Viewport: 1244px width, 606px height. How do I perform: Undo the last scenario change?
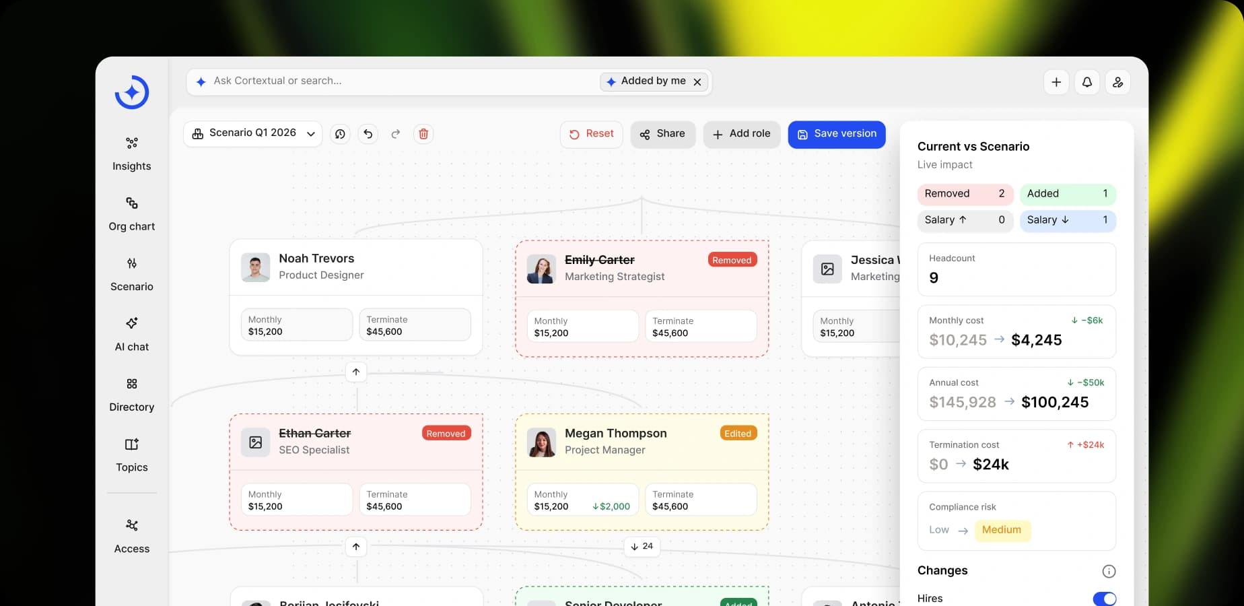tap(368, 134)
